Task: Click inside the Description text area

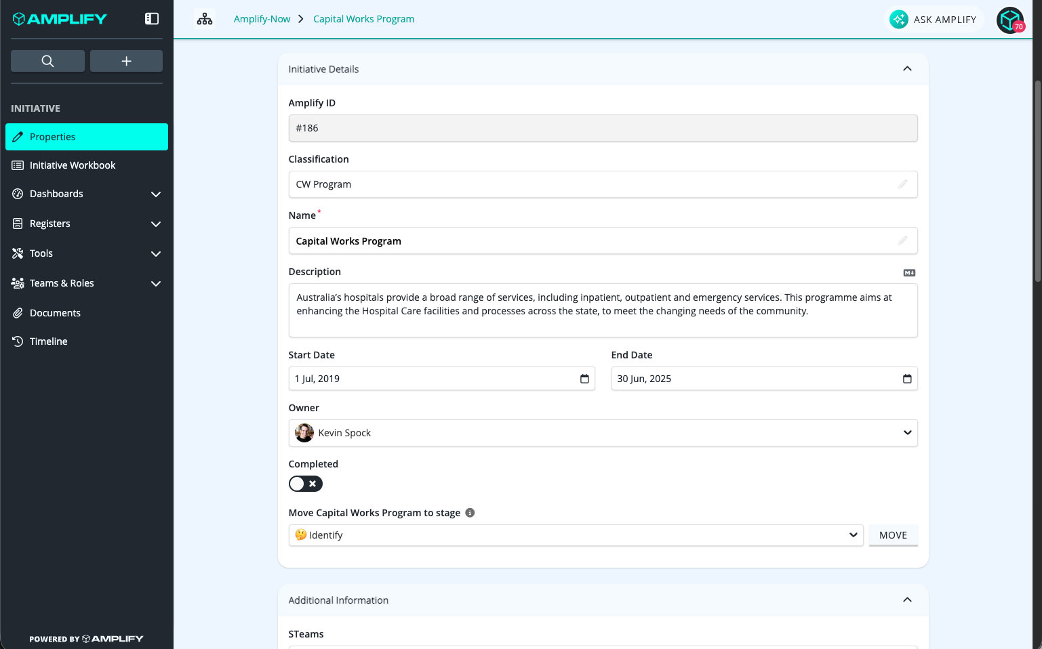Action: [603, 310]
